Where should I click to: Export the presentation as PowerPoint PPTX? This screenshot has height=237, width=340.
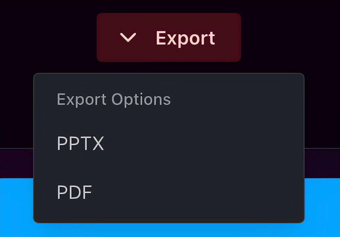pos(169,143)
